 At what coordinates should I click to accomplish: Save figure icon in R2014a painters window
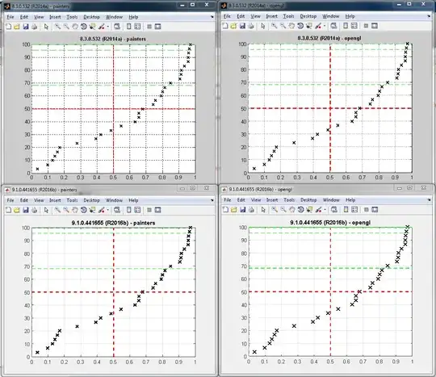click(26, 27)
